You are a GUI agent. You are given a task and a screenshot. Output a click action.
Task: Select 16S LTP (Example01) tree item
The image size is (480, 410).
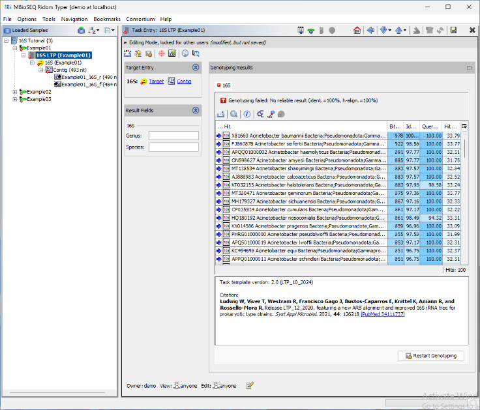pos(63,55)
